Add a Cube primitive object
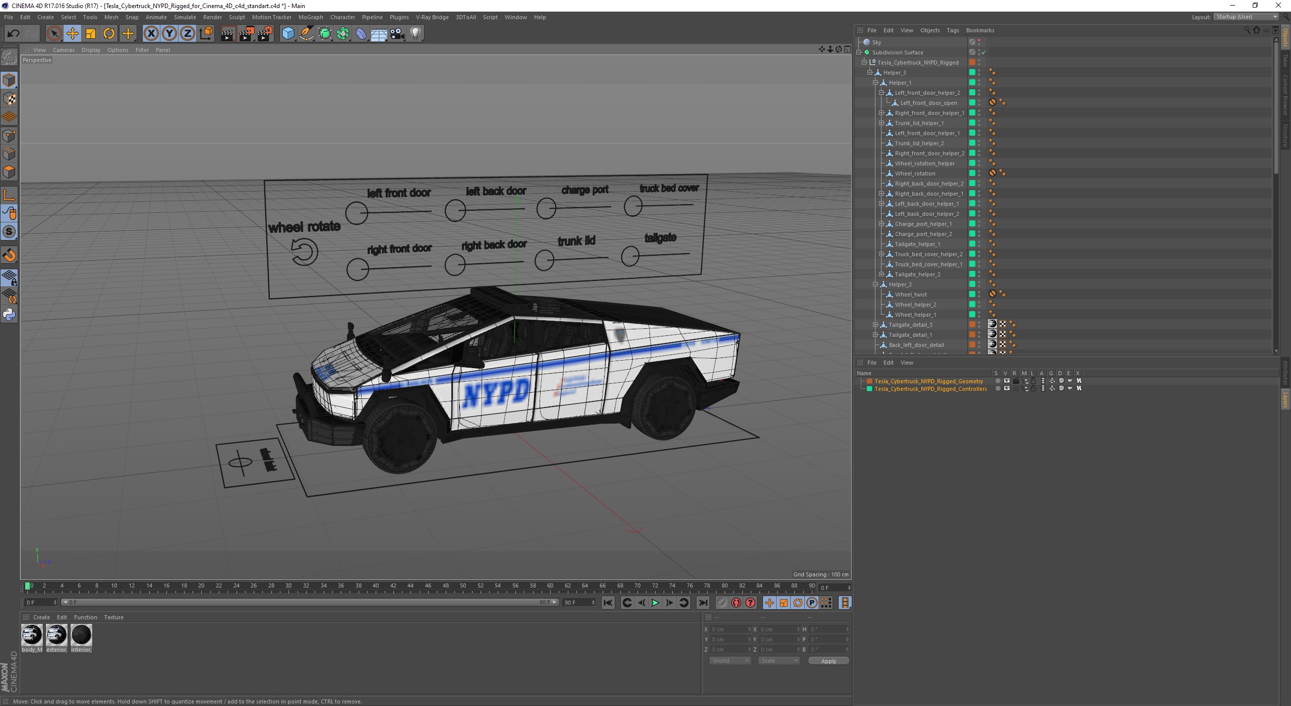The width and height of the screenshot is (1291, 706). click(288, 34)
